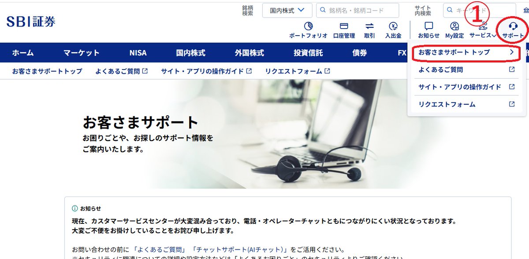Click external link icon beside dropdown 操作ガイド
Viewport: 529px width, 259px height.
(x=512, y=87)
